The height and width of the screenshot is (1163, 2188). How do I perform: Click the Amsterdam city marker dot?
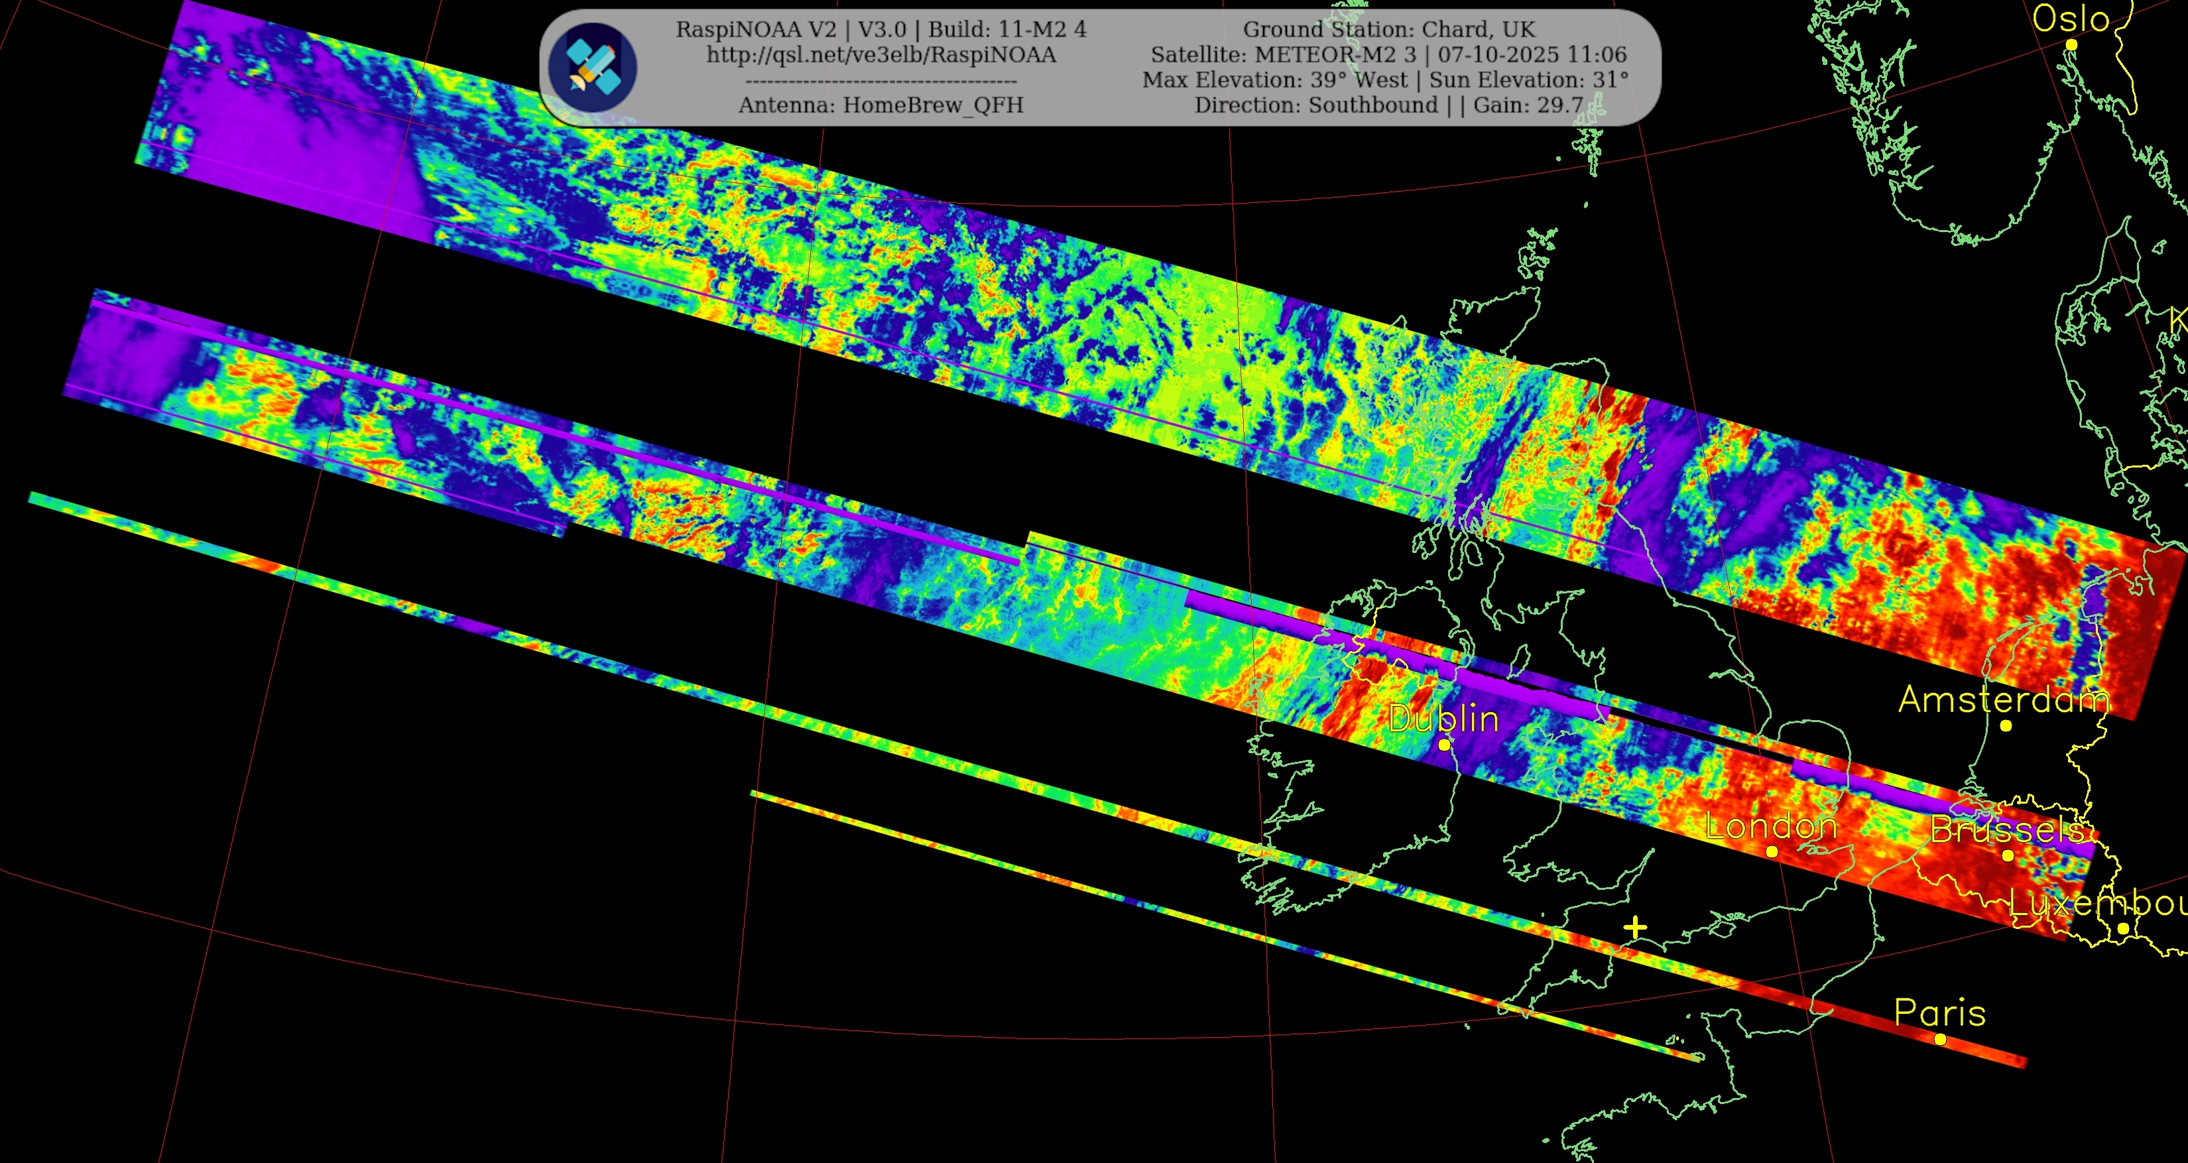pos(2006,725)
